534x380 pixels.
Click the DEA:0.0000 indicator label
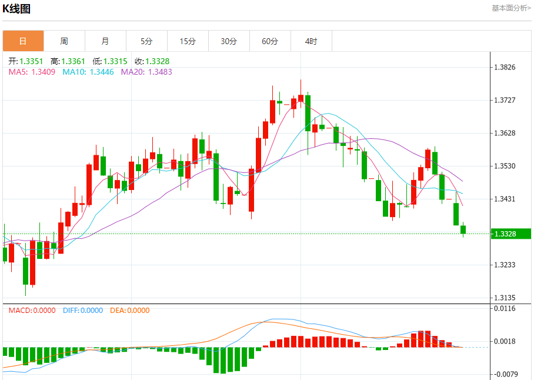(x=130, y=311)
